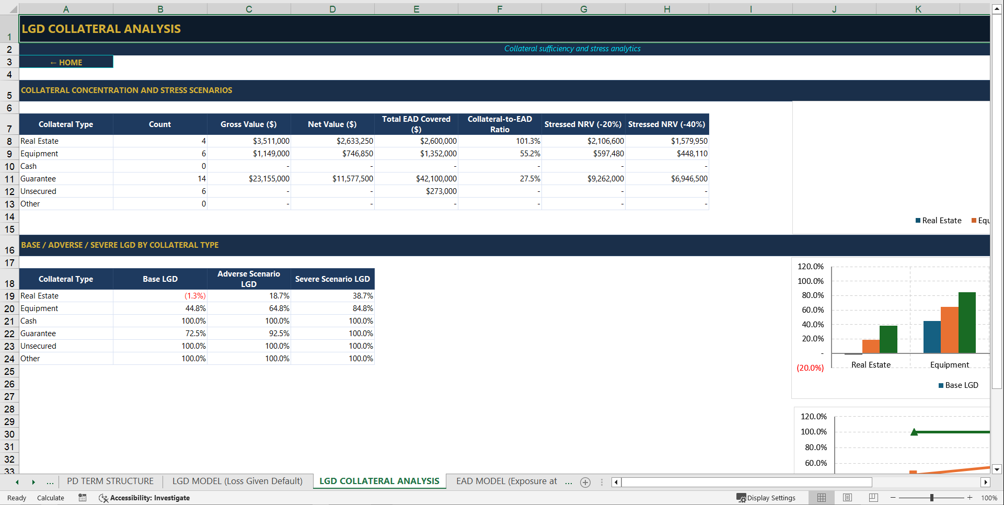
Task: Switch to Page Layout view
Action: point(848,498)
